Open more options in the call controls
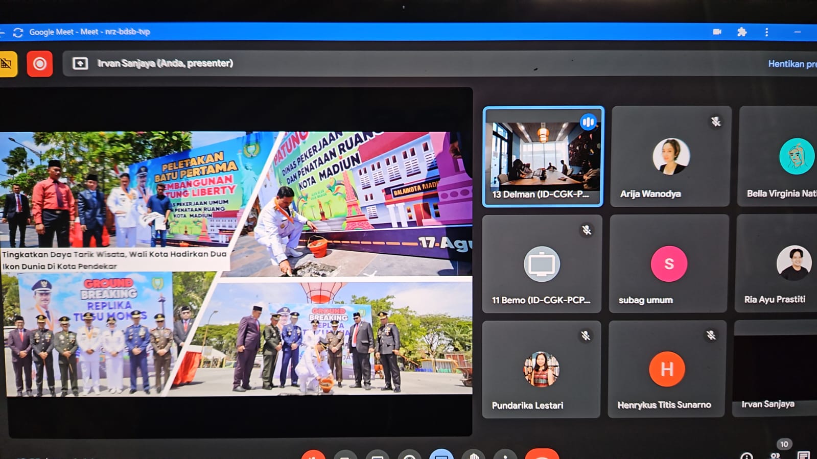 point(505,455)
